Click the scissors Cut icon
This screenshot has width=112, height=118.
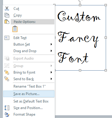7,9
